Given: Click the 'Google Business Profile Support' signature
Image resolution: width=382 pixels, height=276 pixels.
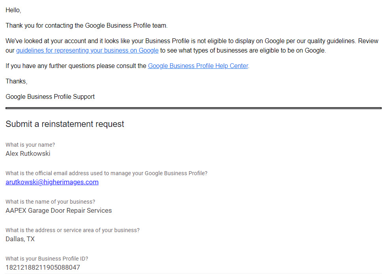Looking at the screenshot, I should click(x=50, y=96).
